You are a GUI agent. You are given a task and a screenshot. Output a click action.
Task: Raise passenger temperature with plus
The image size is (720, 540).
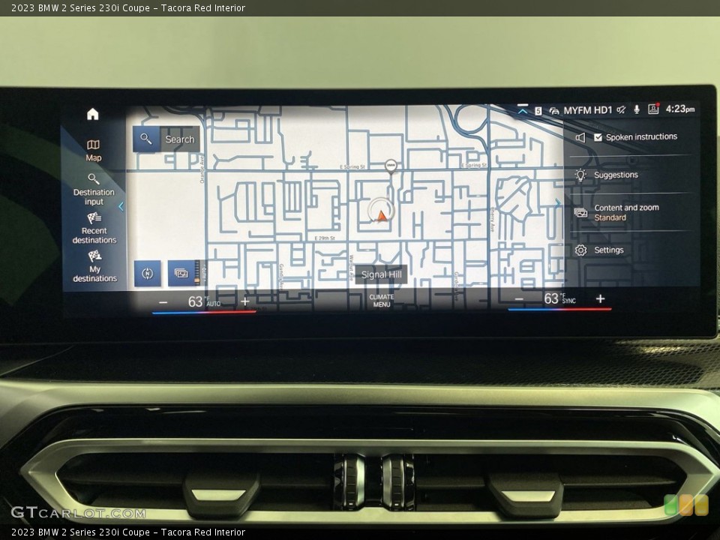pyautogui.click(x=600, y=299)
